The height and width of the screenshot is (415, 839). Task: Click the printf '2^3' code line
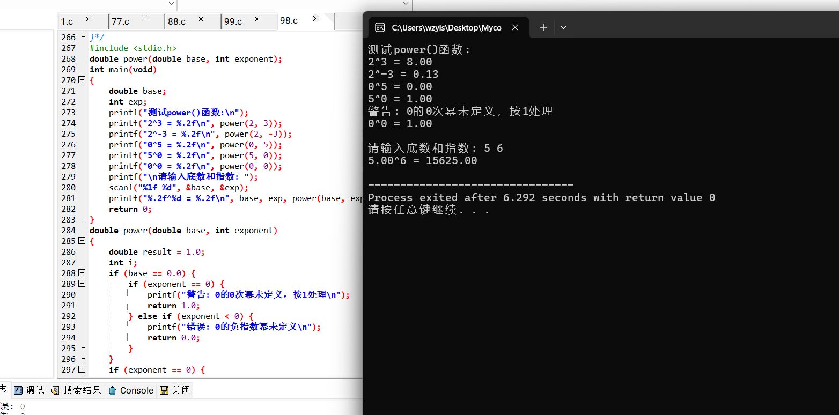pyautogui.click(x=195, y=123)
